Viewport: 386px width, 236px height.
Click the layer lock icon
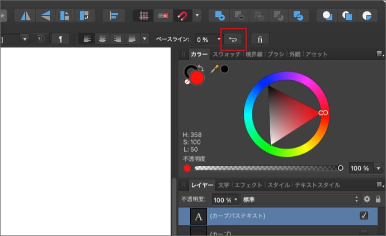click(x=378, y=199)
